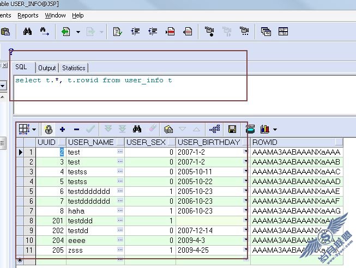356x268 pixels.
Task: Click the ROWID cell ending in AAF
Action: click(297, 202)
